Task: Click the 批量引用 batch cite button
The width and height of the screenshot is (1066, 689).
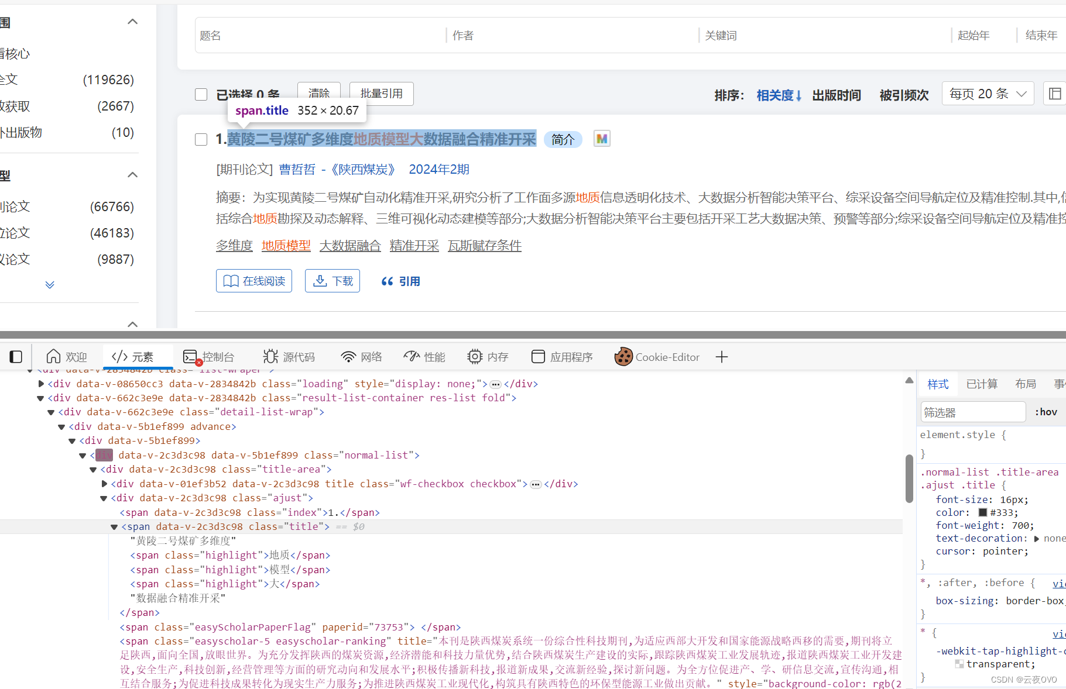Action: pyautogui.click(x=382, y=94)
